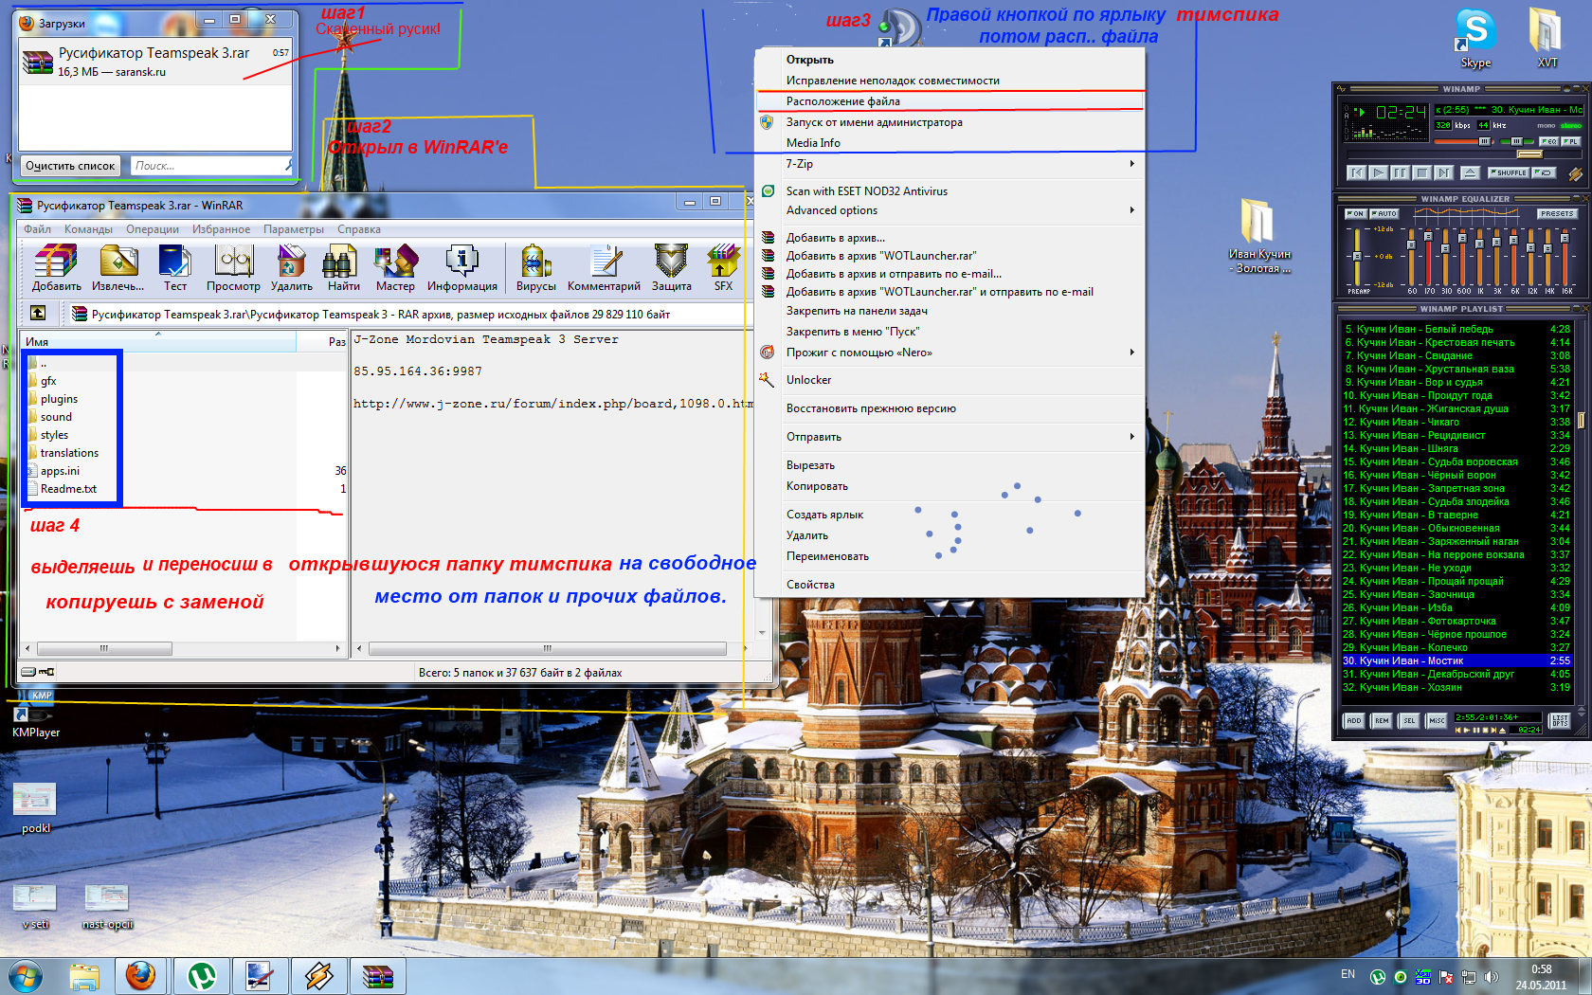Image resolution: width=1592 pixels, height=995 pixels.
Task: Expand the 7-Zip submenu
Action: click(x=950, y=164)
